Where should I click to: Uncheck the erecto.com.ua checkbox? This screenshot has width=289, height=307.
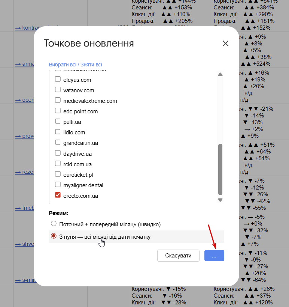pos(58,195)
